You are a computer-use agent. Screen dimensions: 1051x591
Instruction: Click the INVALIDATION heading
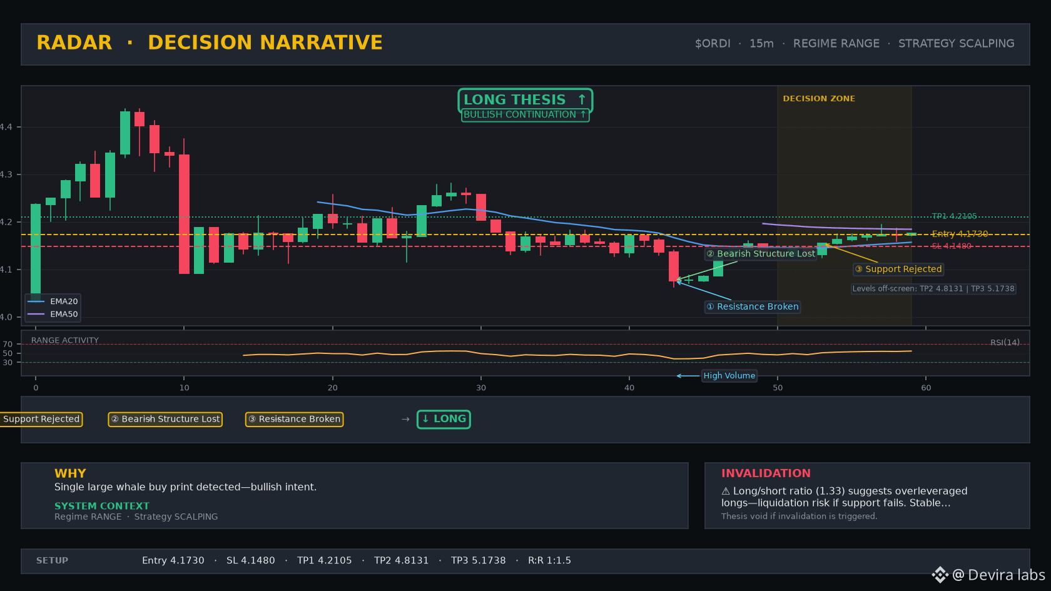pyautogui.click(x=766, y=473)
